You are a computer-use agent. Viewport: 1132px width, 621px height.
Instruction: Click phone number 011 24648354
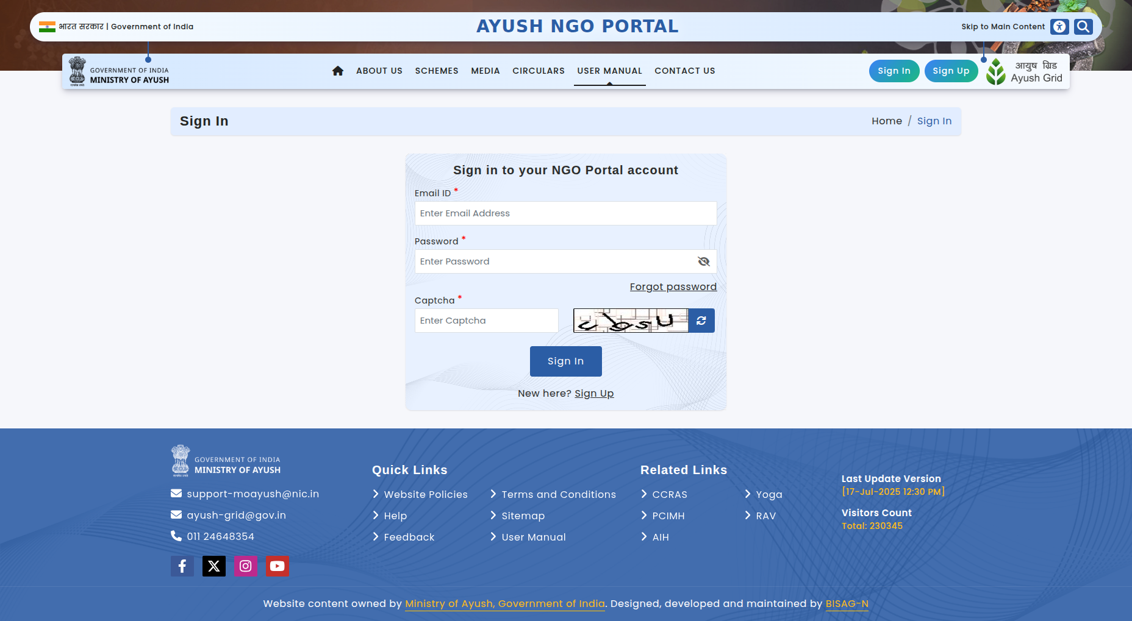tap(221, 537)
